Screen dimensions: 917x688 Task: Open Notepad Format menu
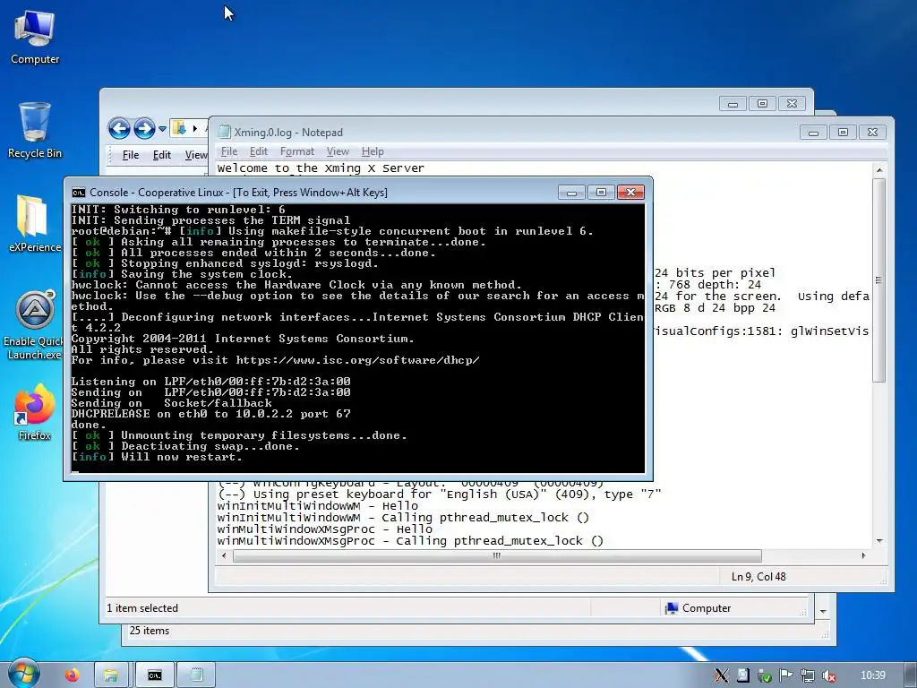[x=297, y=151]
